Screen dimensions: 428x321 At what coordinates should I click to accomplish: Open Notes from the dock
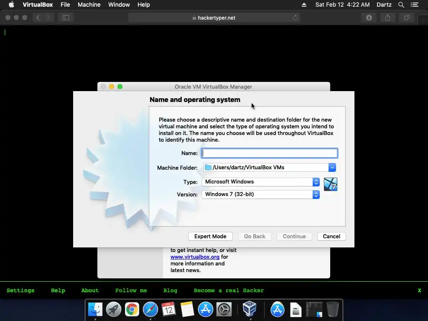pyautogui.click(x=187, y=310)
